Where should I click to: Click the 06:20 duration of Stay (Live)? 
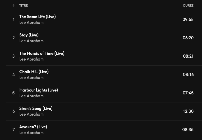point(188,38)
